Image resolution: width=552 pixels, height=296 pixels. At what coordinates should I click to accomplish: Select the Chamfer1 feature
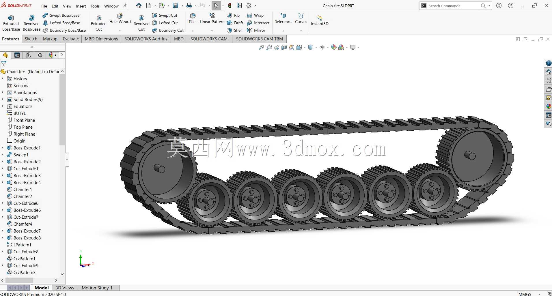(23, 189)
